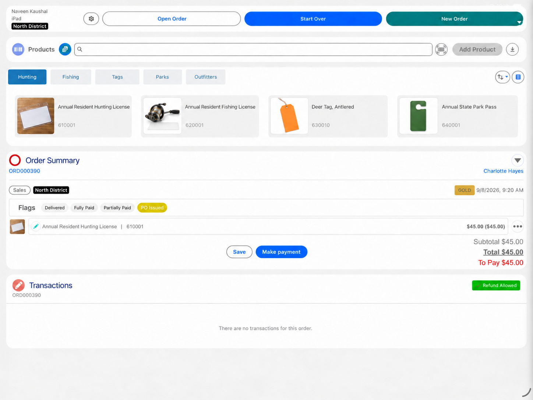Screen dimensions: 533x400
Task: Open the three-dot menu for the line item
Action: pos(518,227)
